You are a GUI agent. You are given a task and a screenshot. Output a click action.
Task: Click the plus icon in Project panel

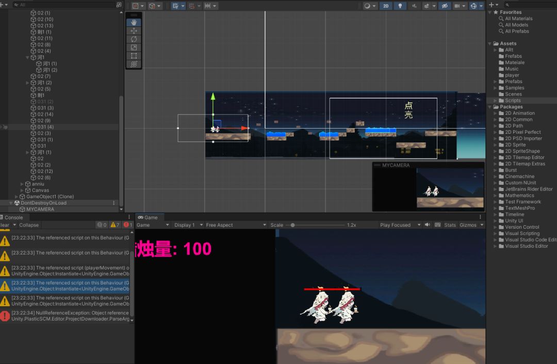(492, 5)
